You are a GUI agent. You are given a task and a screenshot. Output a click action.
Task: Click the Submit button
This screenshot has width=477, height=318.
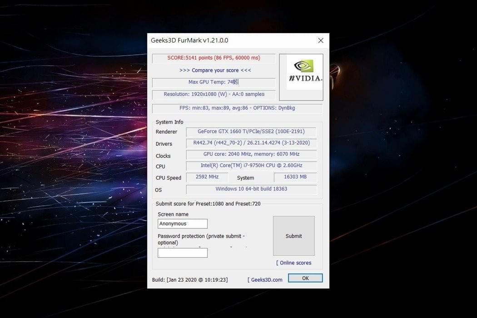pyautogui.click(x=293, y=236)
